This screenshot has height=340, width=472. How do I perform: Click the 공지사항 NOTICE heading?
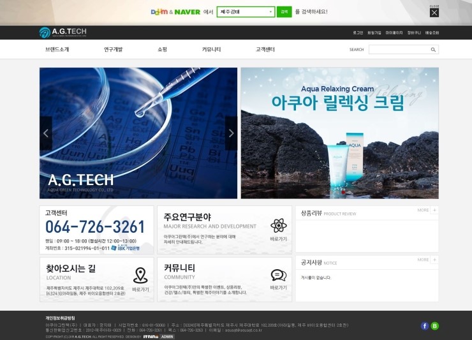pyautogui.click(x=319, y=263)
